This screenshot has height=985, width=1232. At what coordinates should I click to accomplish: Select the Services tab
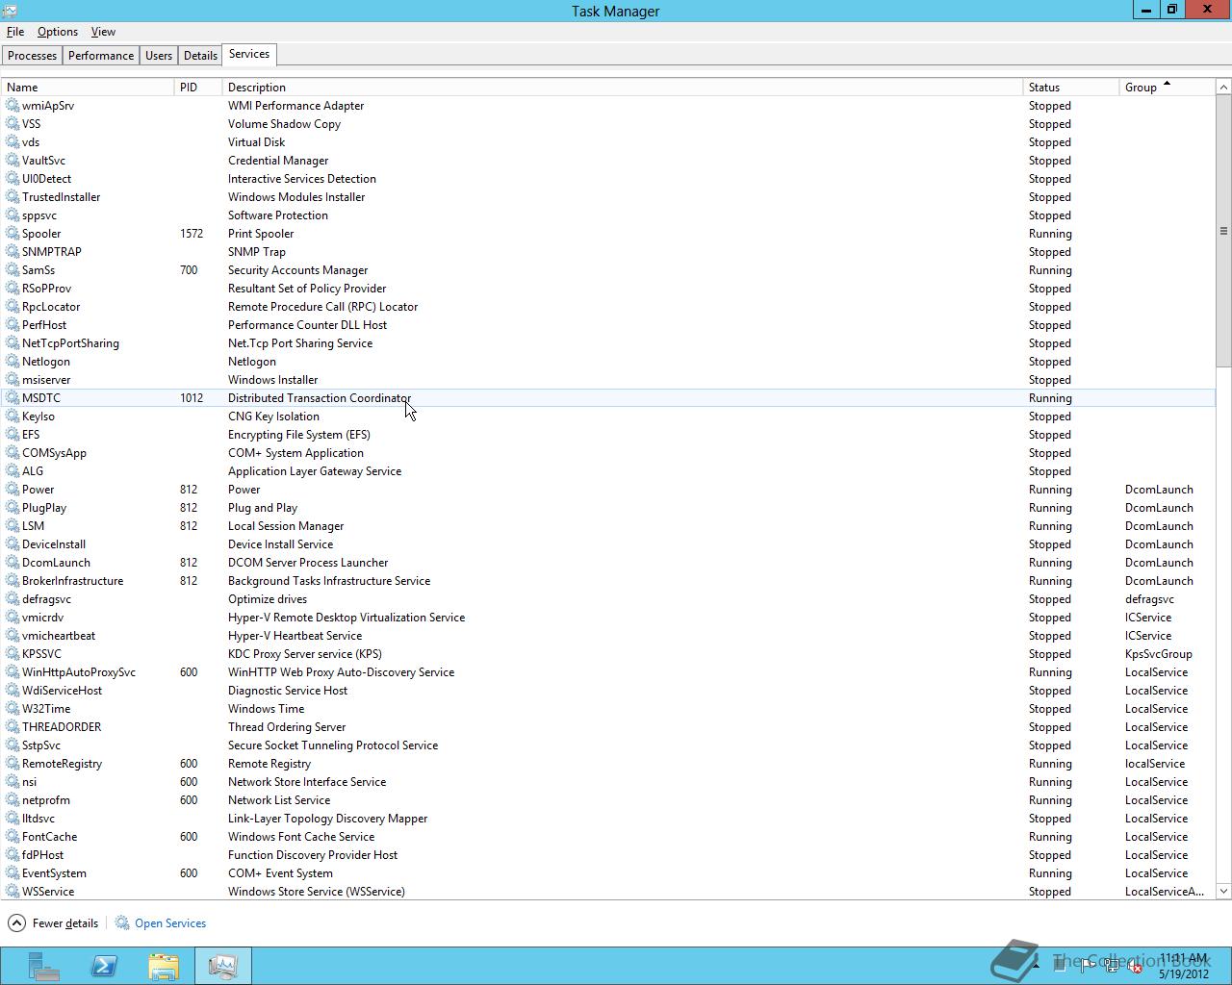point(249,55)
